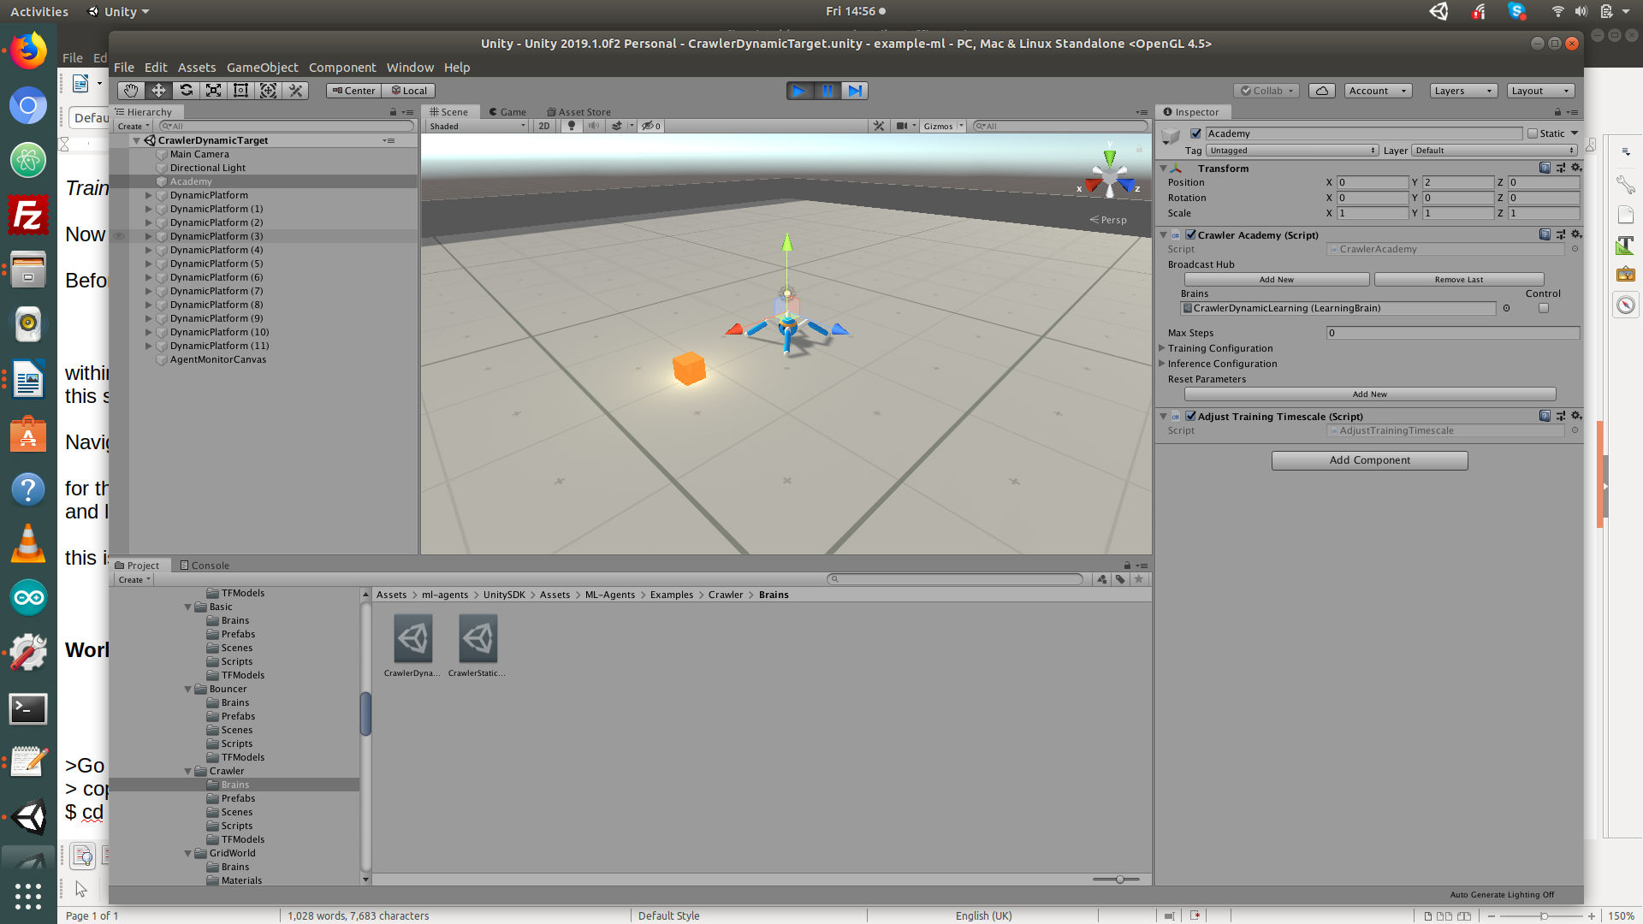The image size is (1643, 924).
Task: Open CrawlerDynamicLearning brain asset thumbnail
Action: [413, 639]
